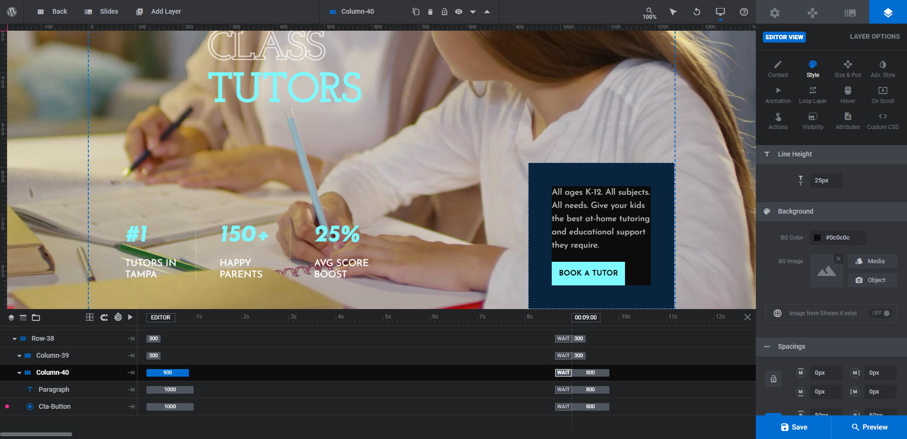Image resolution: width=907 pixels, height=439 pixels.
Task: Open the Attributes layer option
Action: click(x=848, y=121)
